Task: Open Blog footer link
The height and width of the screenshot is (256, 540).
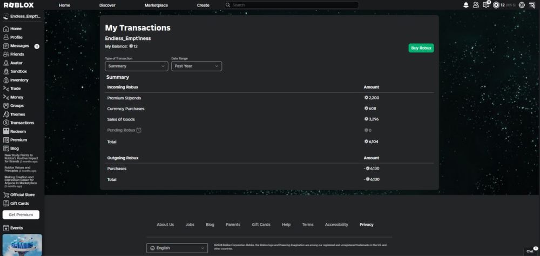Action: click(x=210, y=225)
